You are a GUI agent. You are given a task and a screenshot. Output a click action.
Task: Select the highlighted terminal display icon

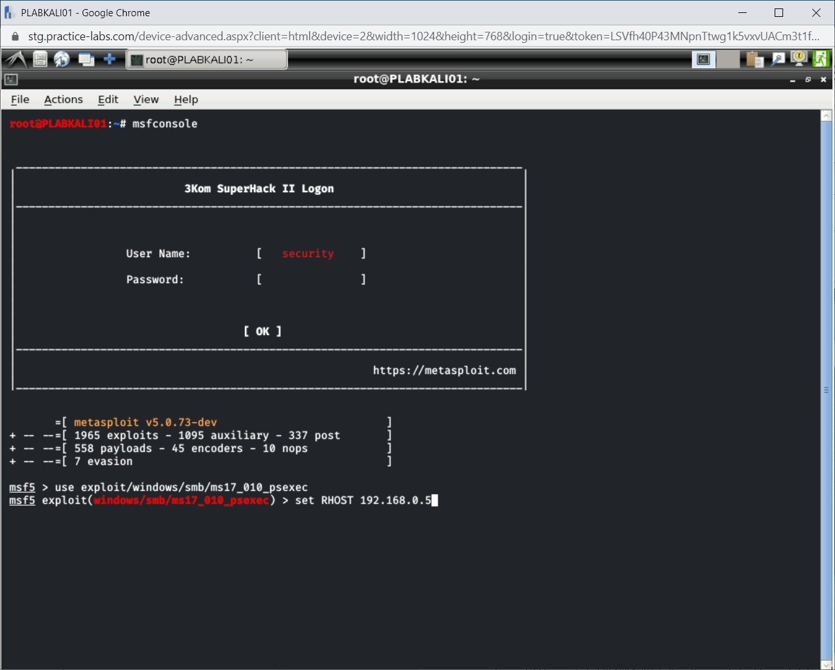(703, 59)
